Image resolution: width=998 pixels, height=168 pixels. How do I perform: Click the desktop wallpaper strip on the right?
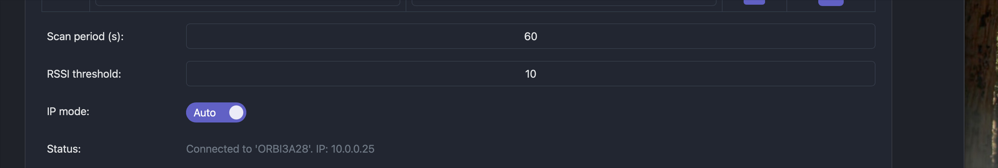981,84
